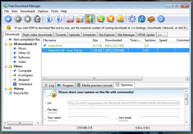
Task: Open the books help documentation icon
Action: point(151,19)
